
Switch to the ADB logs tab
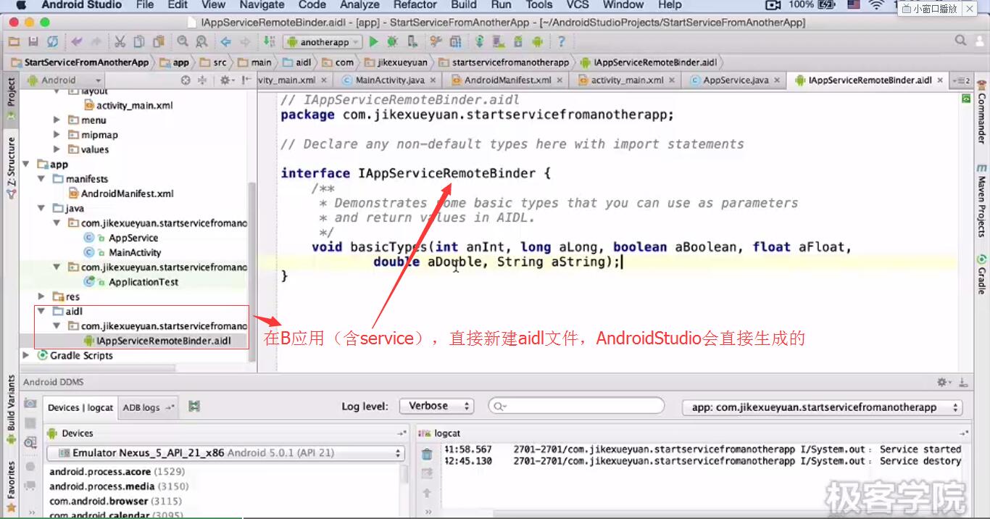[x=148, y=407]
